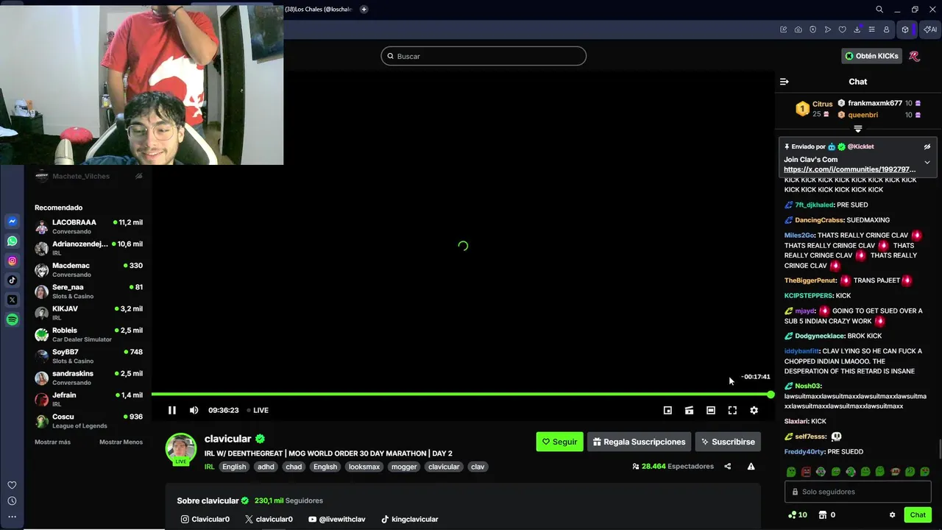Open browser downloads icon
The width and height of the screenshot is (942, 530).
[857, 29]
